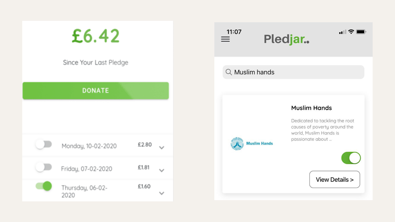Tap the 11:07 clock in status bar
The height and width of the screenshot is (222, 395).
click(x=234, y=32)
